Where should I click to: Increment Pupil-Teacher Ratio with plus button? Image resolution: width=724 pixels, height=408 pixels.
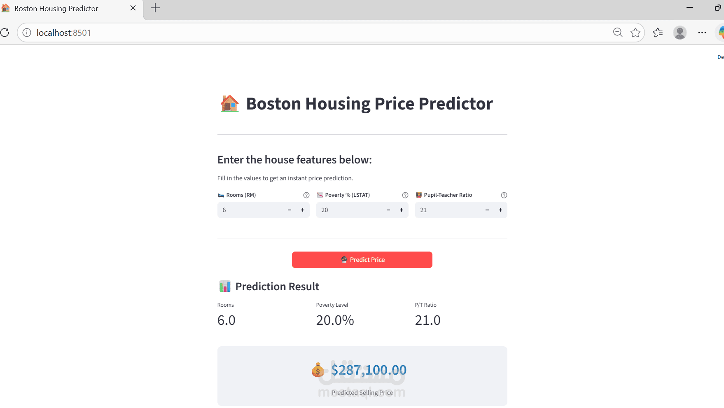click(500, 210)
